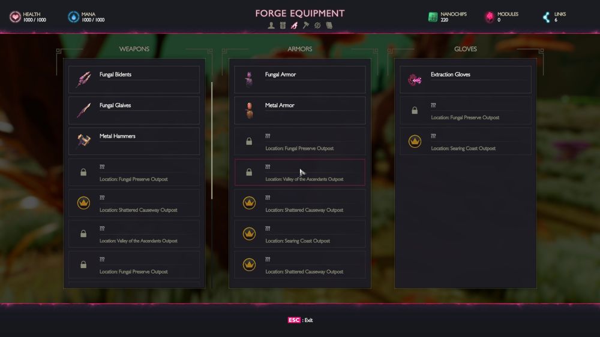Select Fungal Bidents weapon
Viewport: 600px width, 337px height.
(x=134, y=80)
